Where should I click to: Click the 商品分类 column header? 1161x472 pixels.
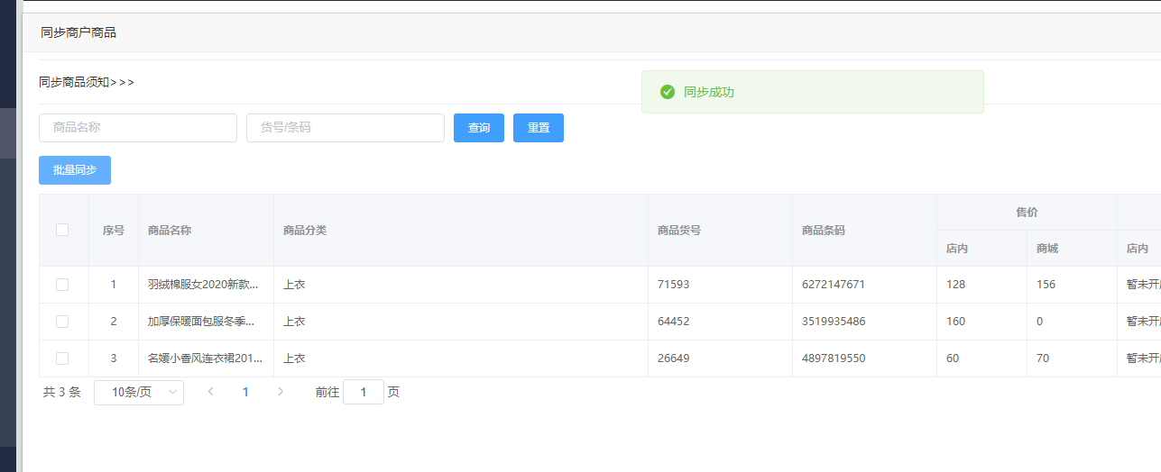(305, 231)
